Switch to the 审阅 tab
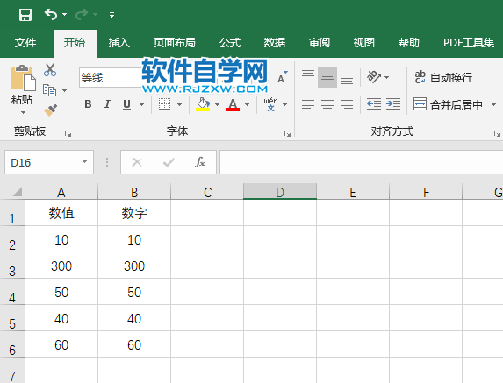This screenshot has height=383, width=503. point(320,43)
